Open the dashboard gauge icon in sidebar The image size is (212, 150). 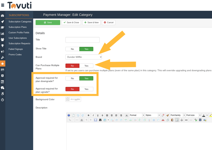2,16
